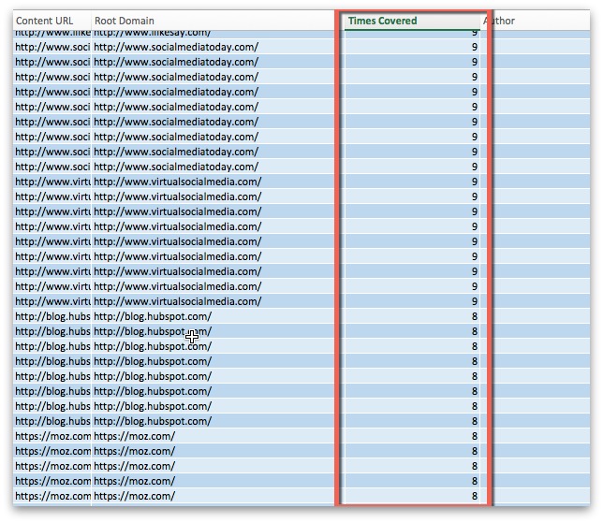Select Times Covered 8 in bottom moz.com row

point(412,497)
